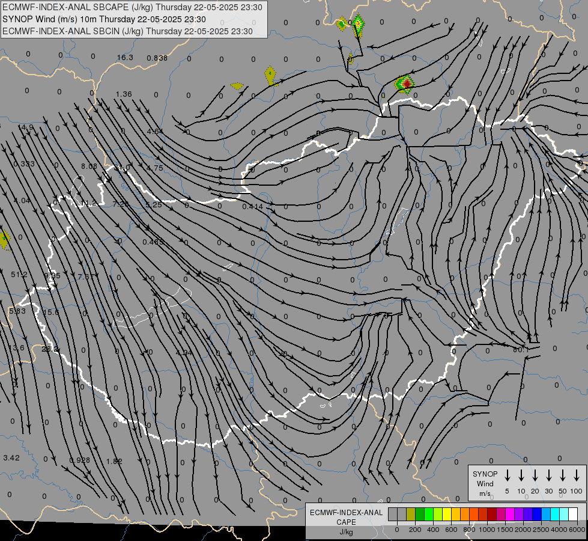Pick the white CAPE swatch before 6000

click(572, 514)
